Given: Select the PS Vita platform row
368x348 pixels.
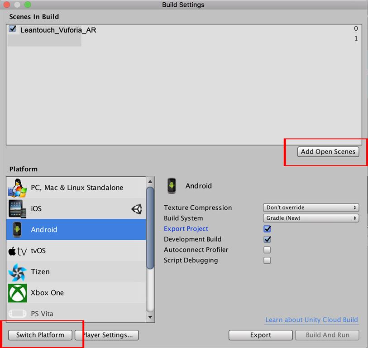Looking at the screenshot, I should coord(76,313).
